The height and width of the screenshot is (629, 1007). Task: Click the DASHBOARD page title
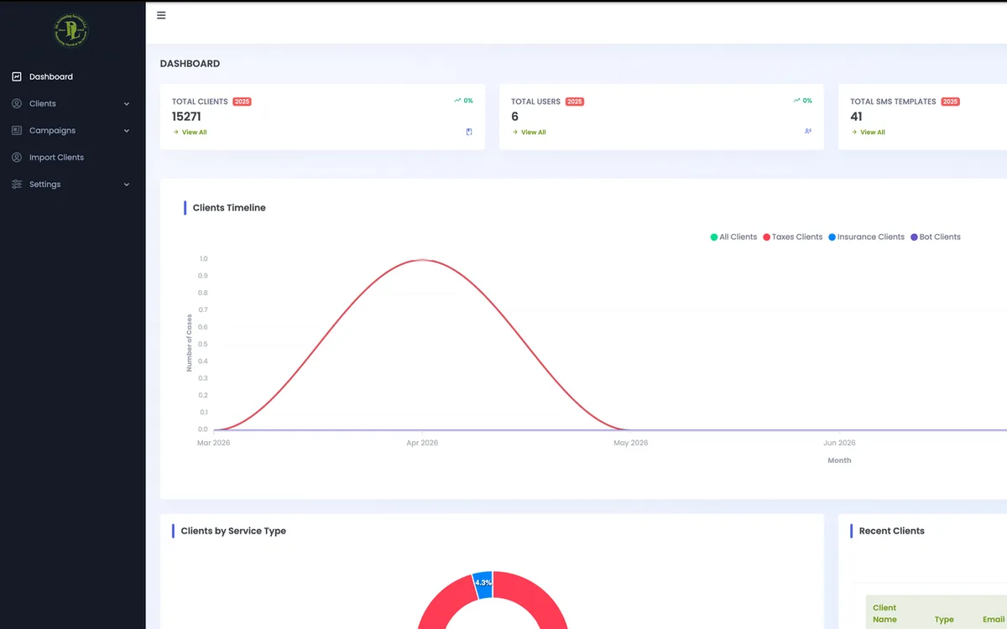pos(190,64)
